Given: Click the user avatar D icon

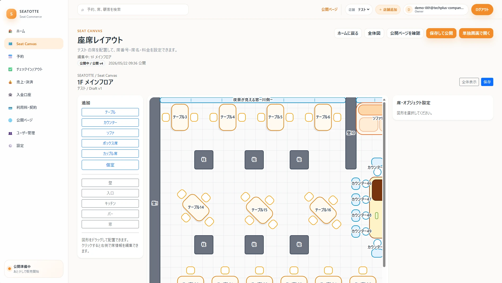Looking at the screenshot, I should (409, 10).
